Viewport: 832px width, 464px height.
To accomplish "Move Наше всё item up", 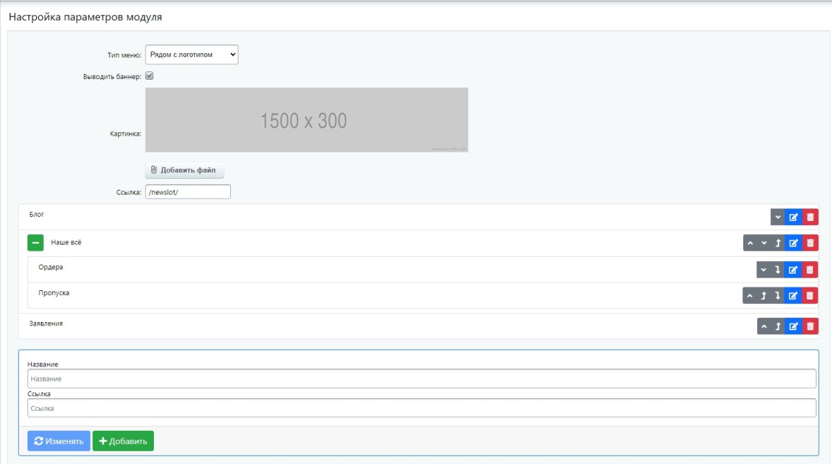I will 749,243.
